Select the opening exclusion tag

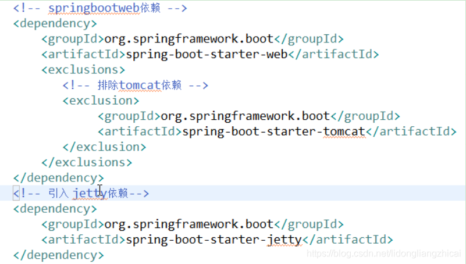coord(101,101)
